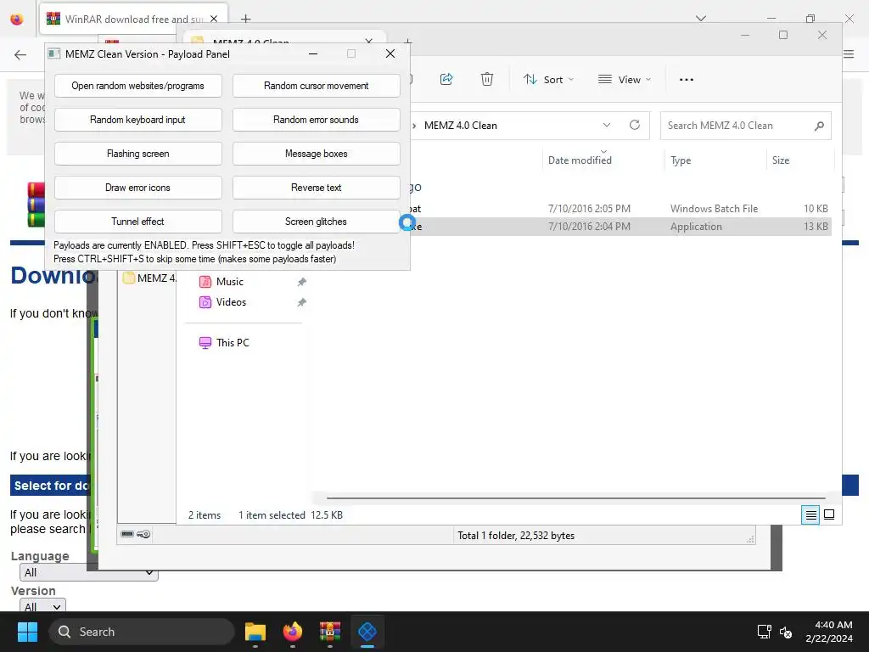Viewport: 869px width, 652px height.
Task: Click the Explorer horizontal scrollbar
Action: tap(576, 497)
